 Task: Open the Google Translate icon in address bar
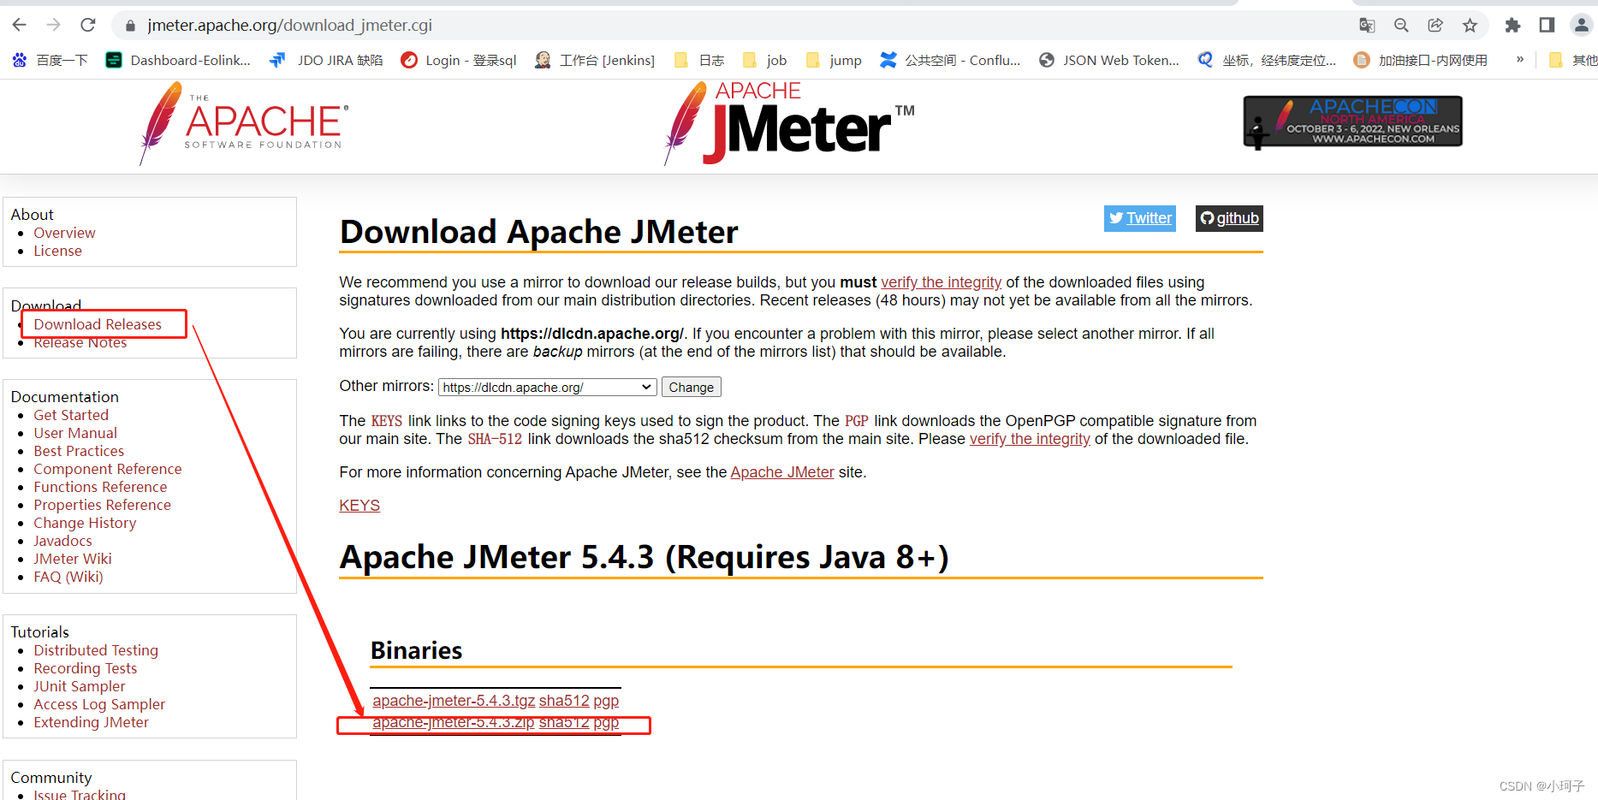click(1367, 25)
